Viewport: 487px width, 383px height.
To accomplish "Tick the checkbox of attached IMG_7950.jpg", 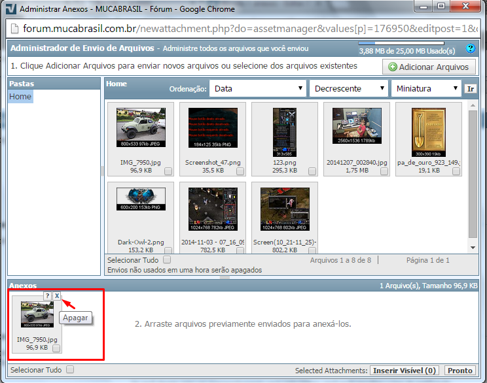I will [56, 348].
